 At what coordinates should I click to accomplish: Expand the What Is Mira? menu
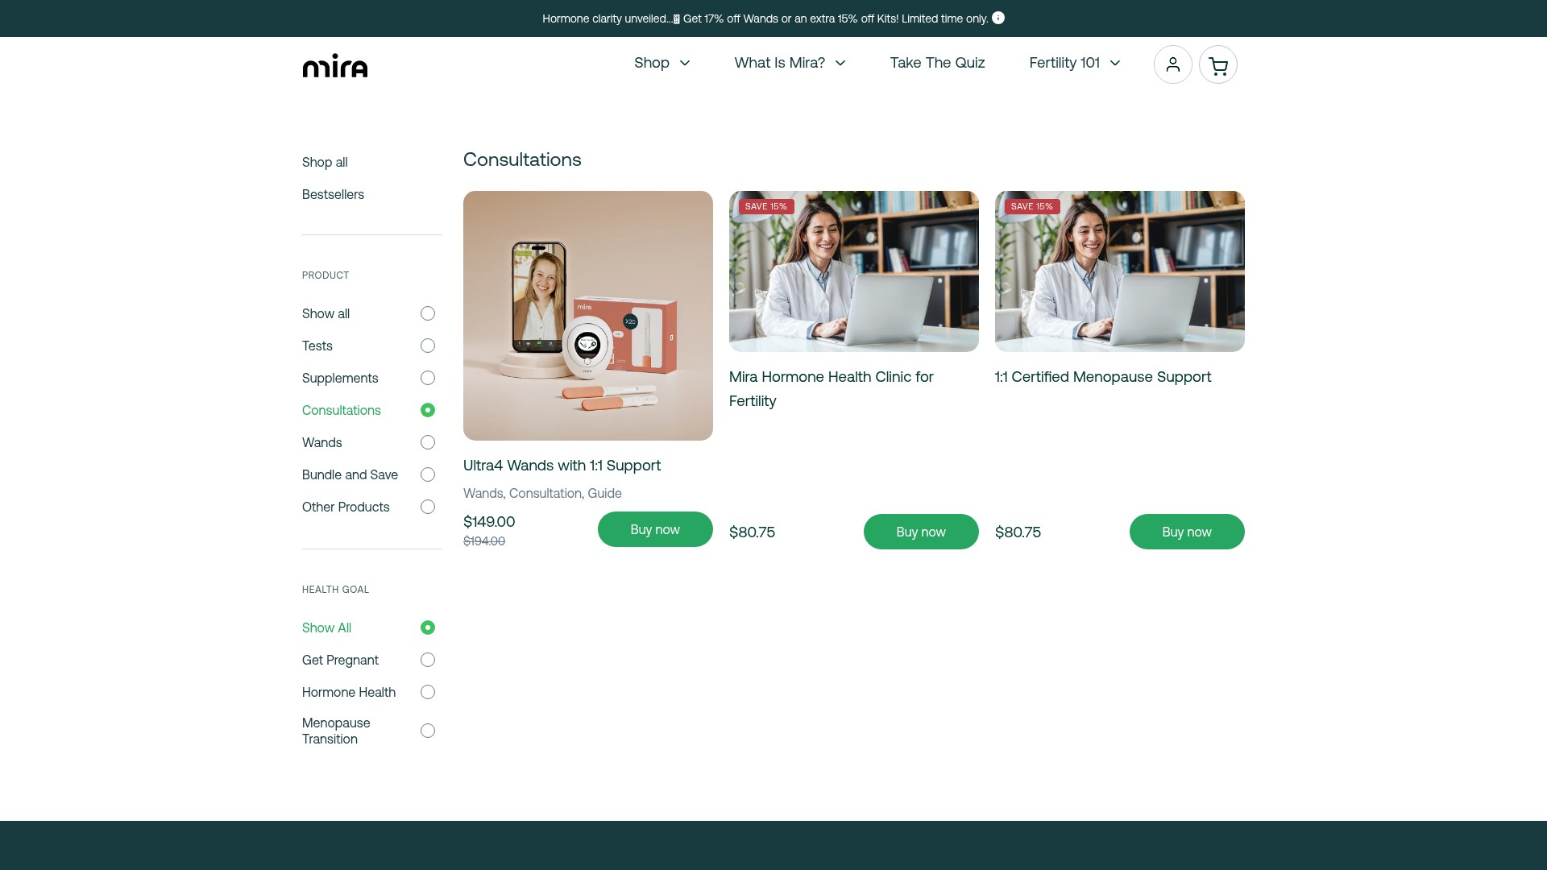(790, 63)
